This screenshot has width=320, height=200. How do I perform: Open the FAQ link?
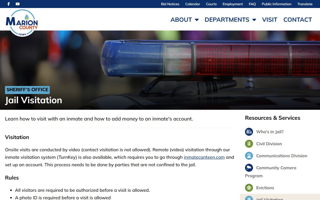click(x=252, y=4)
